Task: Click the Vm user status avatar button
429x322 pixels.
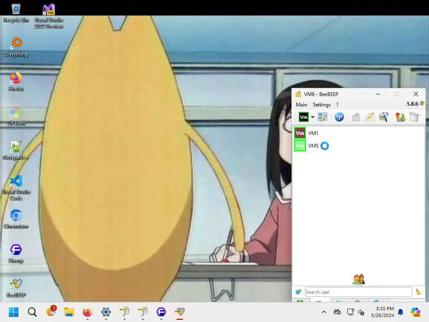Action: coord(303,117)
